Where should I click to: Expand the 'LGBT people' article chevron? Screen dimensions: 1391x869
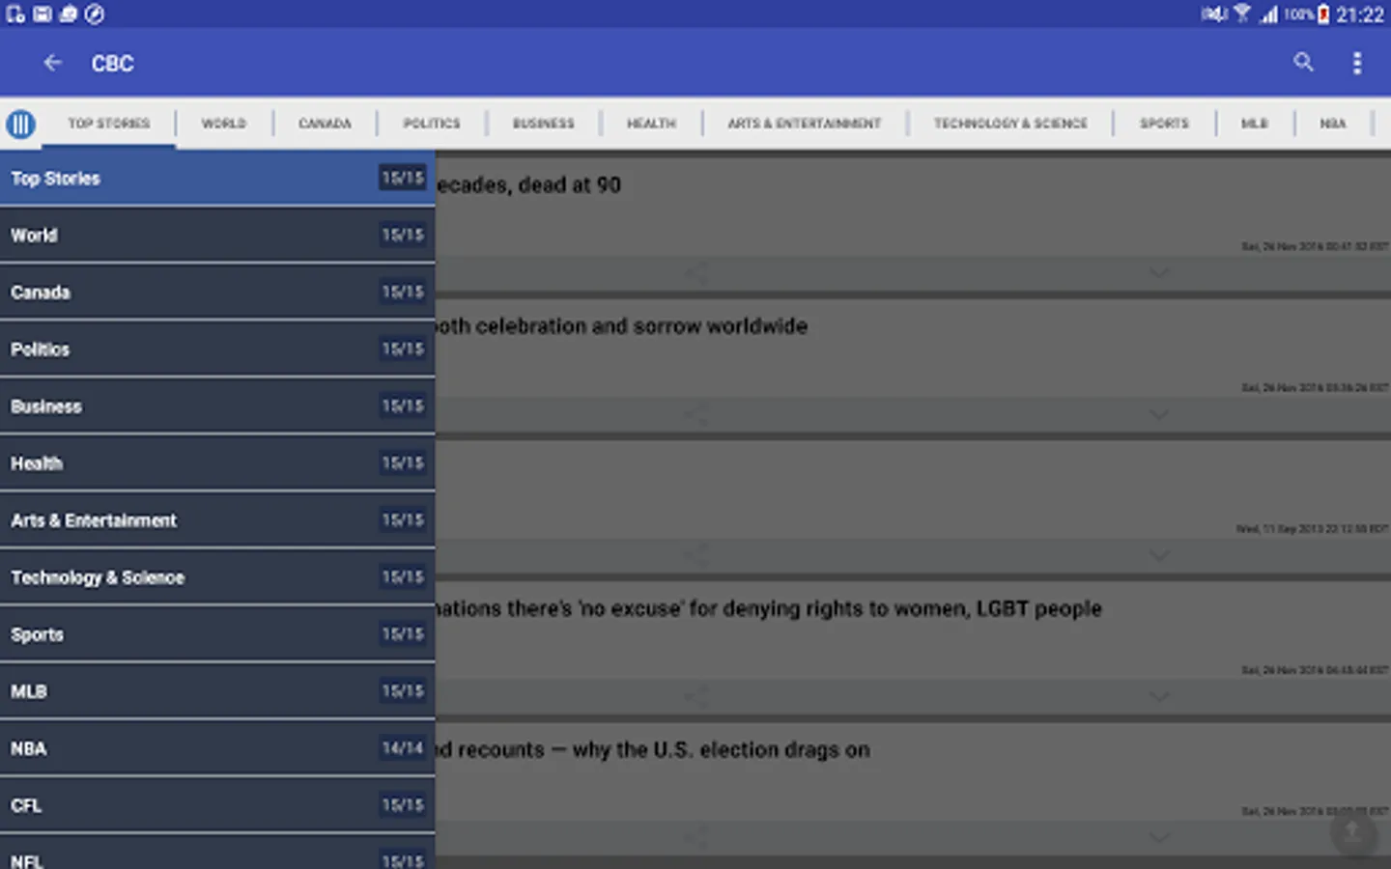[1158, 697]
